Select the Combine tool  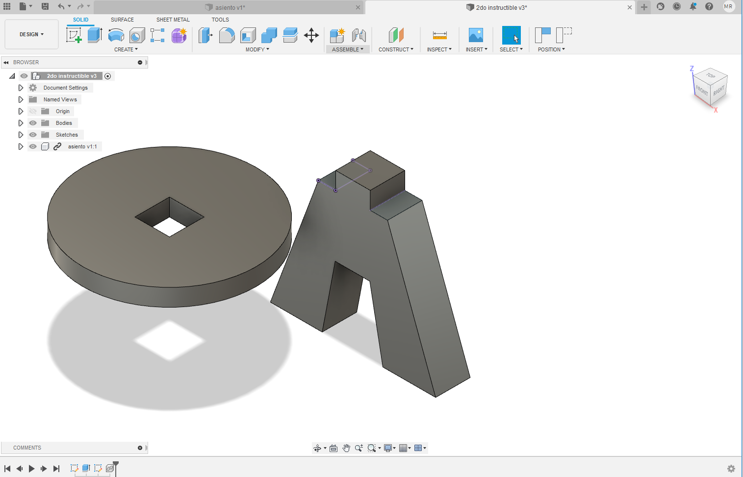click(269, 35)
